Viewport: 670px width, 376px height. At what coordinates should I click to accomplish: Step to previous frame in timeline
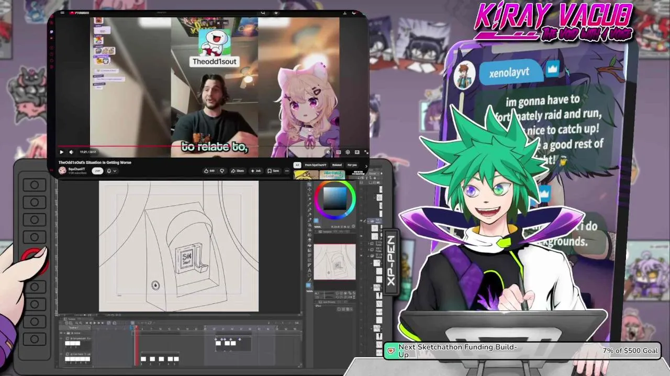91,323
